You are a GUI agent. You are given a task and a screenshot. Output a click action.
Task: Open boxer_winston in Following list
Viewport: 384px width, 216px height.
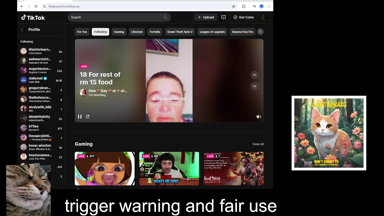[41, 148]
